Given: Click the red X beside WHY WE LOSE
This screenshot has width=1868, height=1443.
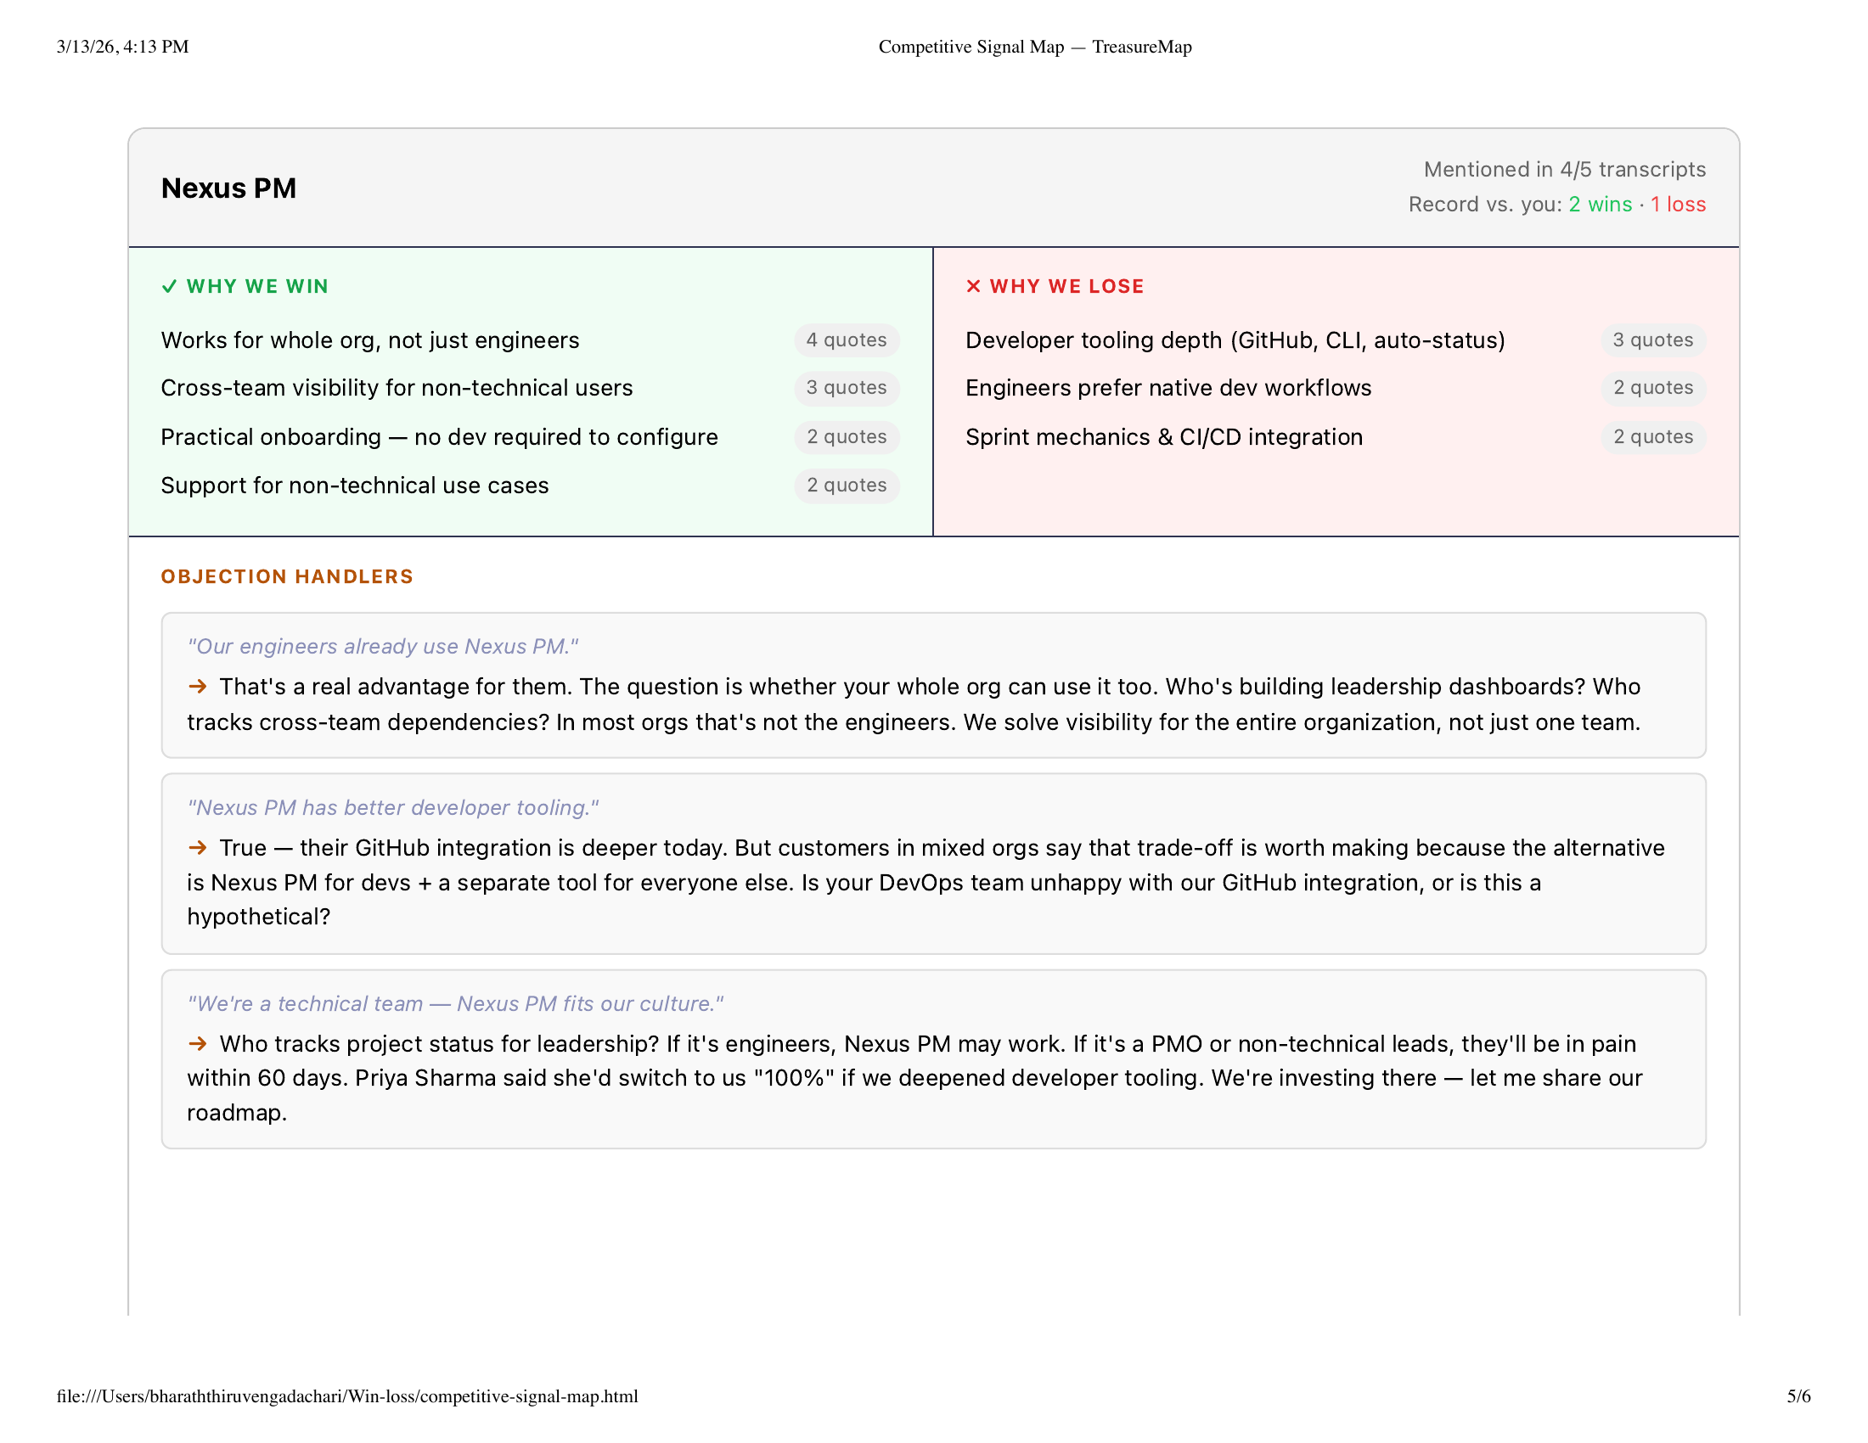Looking at the screenshot, I should click(973, 286).
